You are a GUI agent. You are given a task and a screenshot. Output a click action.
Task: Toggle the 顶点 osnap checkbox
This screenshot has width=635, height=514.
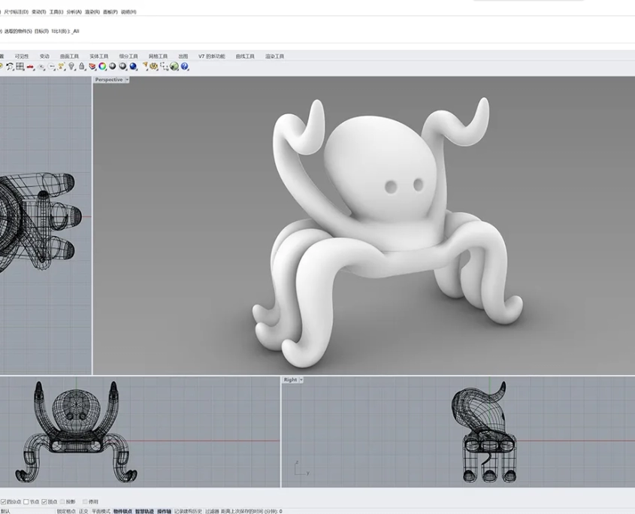click(x=44, y=501)
